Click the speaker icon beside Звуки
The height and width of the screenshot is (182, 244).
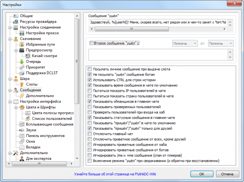click(x=22, y=130)
